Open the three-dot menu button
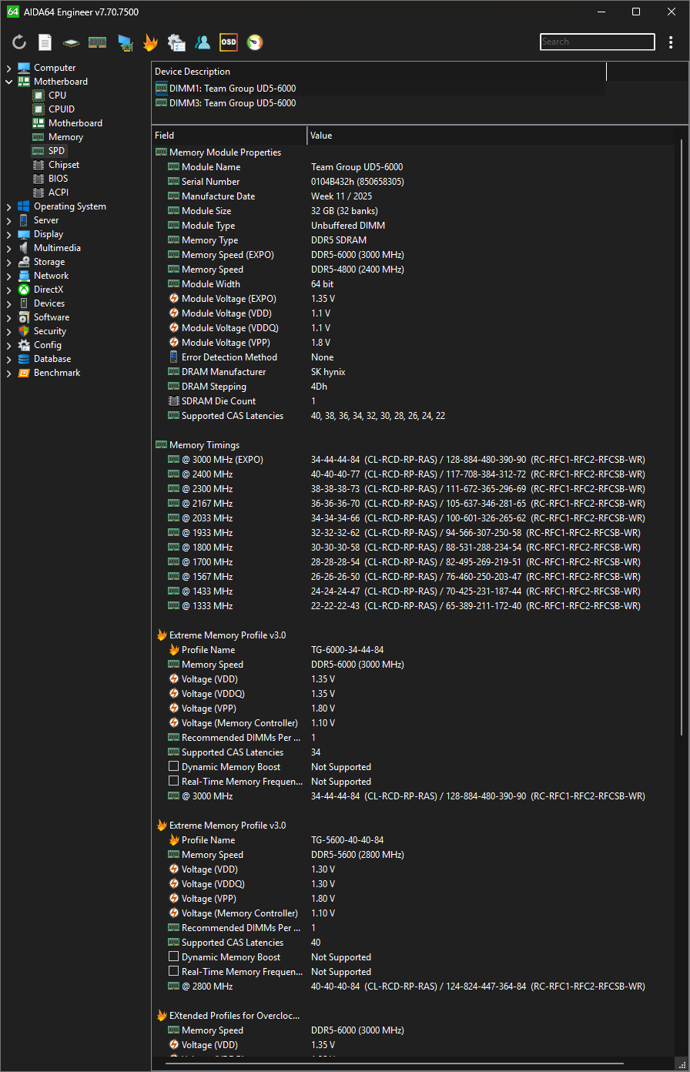The image size is (690, 1072). [x=671, y=42]
